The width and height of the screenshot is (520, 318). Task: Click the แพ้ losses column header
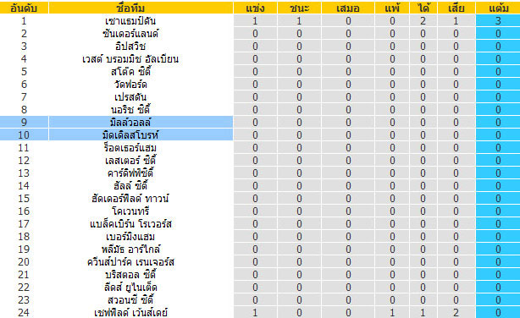(x=392, y=8)
